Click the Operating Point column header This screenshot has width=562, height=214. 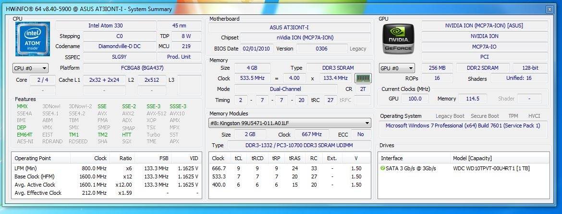(41, 158)
